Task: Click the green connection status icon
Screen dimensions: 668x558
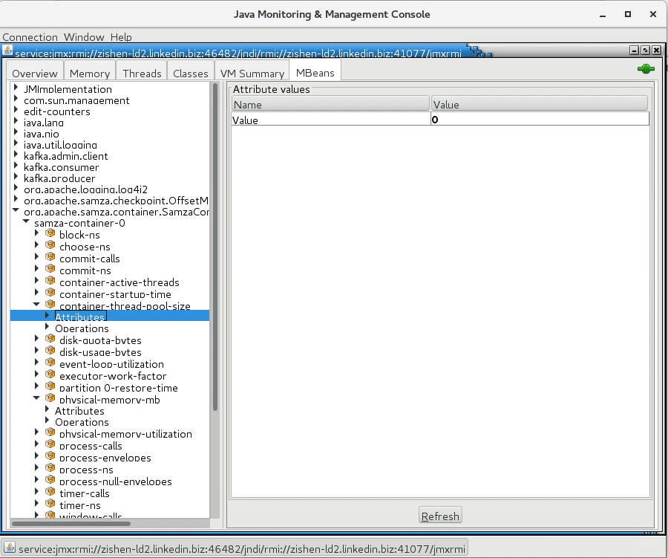Action: [x=646, y=68]
